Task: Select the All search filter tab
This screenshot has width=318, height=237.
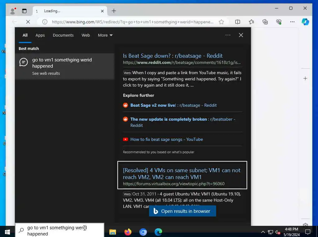Action: (25, 35)
